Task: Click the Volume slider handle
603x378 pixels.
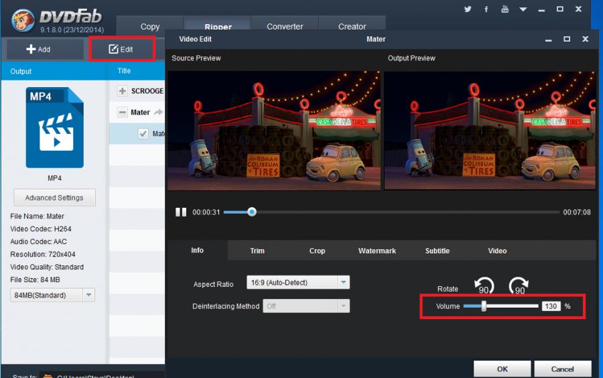Action: (x=484, y=306)
